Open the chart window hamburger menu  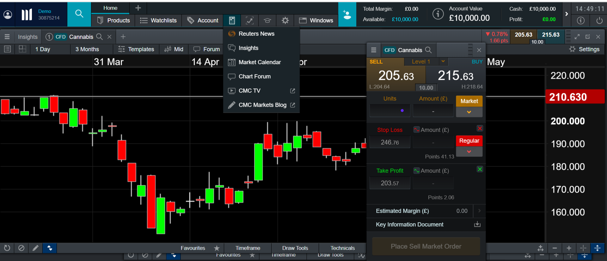pos(7,37)
